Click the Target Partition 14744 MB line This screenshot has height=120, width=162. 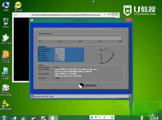tap(65, 74)
